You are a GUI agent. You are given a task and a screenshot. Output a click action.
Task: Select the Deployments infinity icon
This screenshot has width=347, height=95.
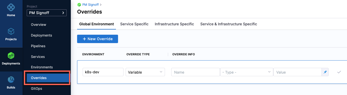[x=11, y=56]
